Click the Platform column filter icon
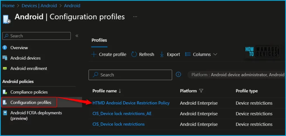This screenshot has height=136, width=286. 201,91
